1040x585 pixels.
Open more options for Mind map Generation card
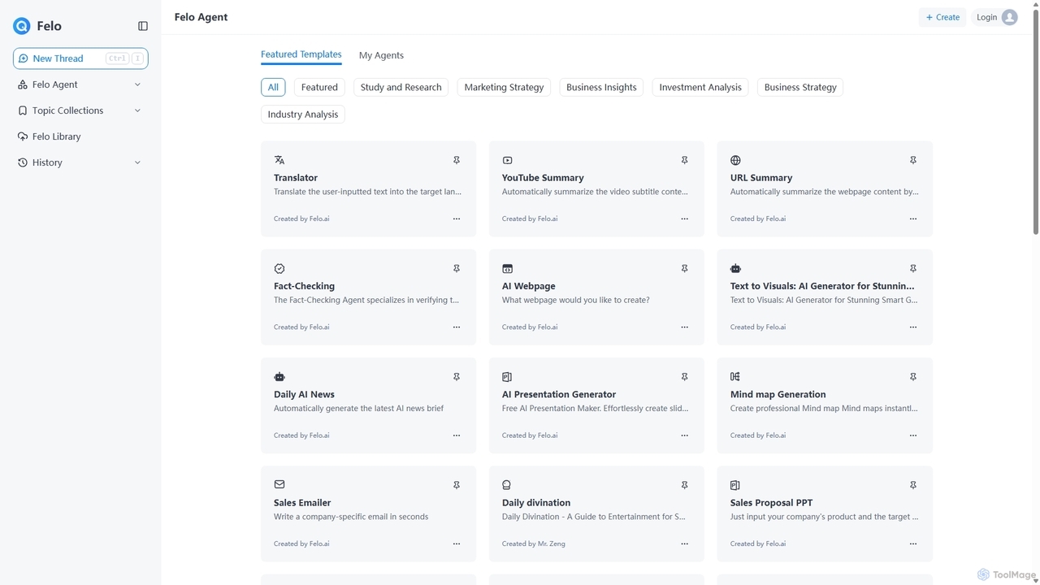pyautogui.click(x=913, y=435)
